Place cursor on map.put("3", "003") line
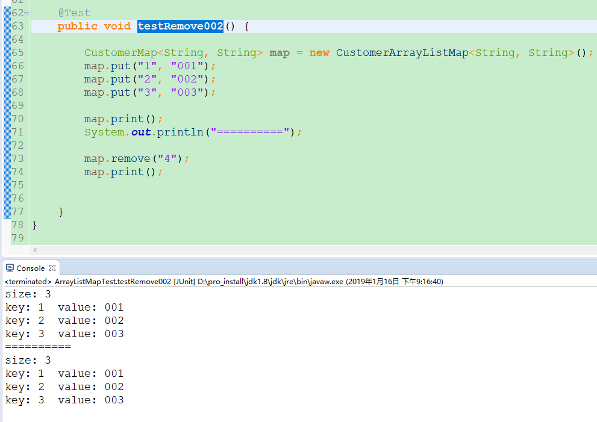 150,93
